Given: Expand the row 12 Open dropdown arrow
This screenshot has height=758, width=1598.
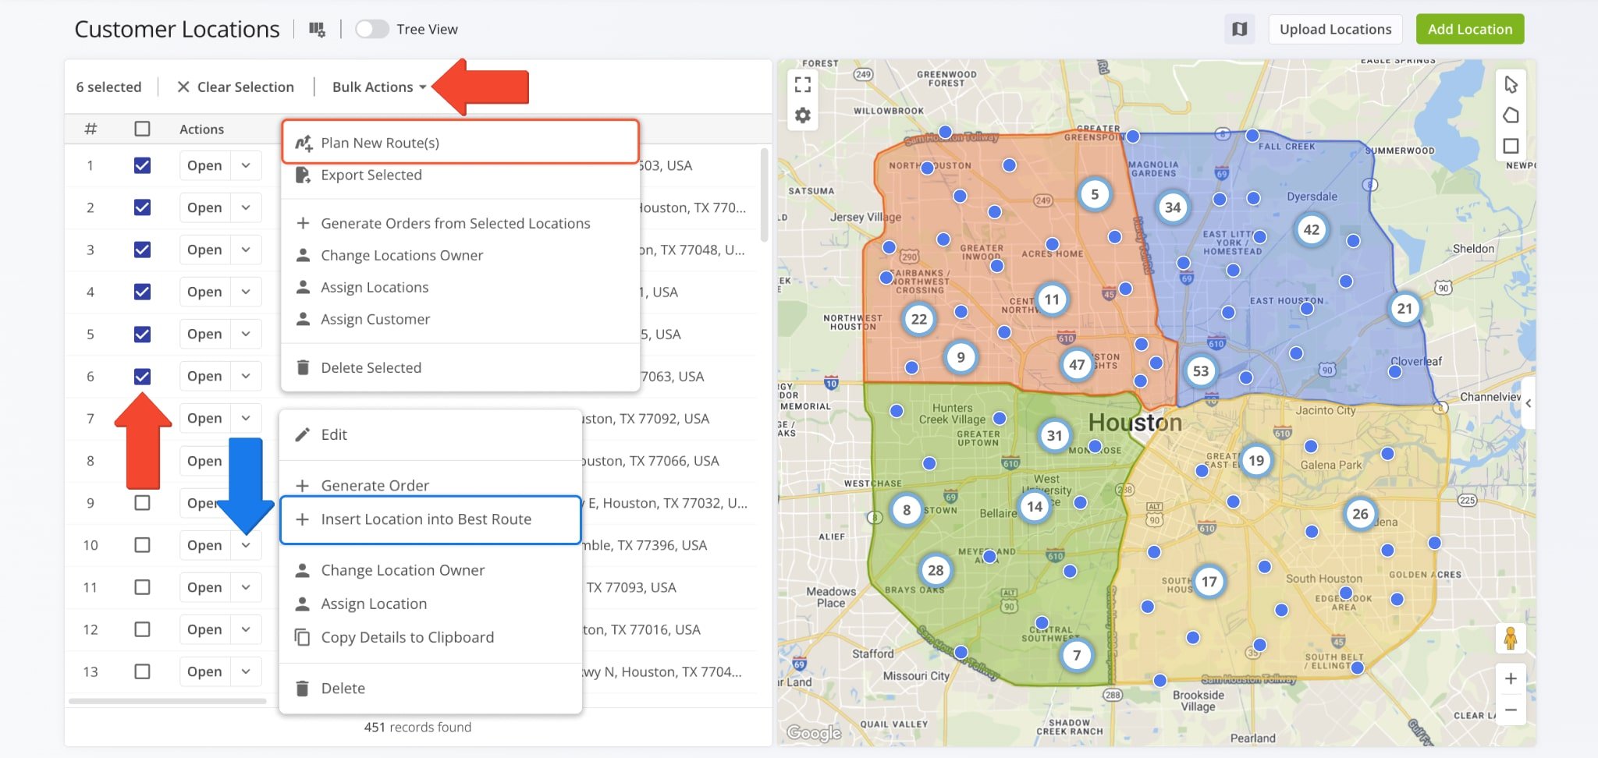Looking at the screenshot, I should 246,629.
